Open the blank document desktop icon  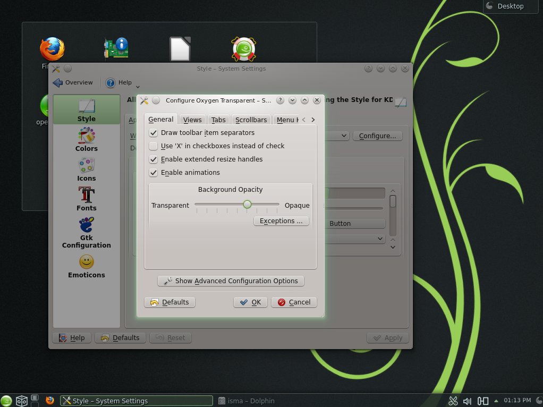[180, 49]
